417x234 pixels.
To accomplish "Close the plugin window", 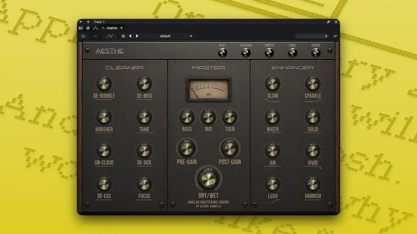I will click(x=336, y=22).
